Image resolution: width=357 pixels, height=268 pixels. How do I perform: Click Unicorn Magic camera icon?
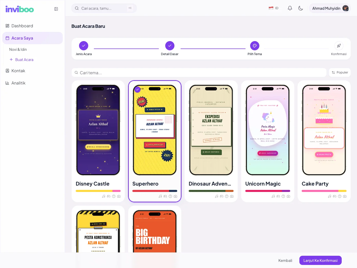[288, 196]
